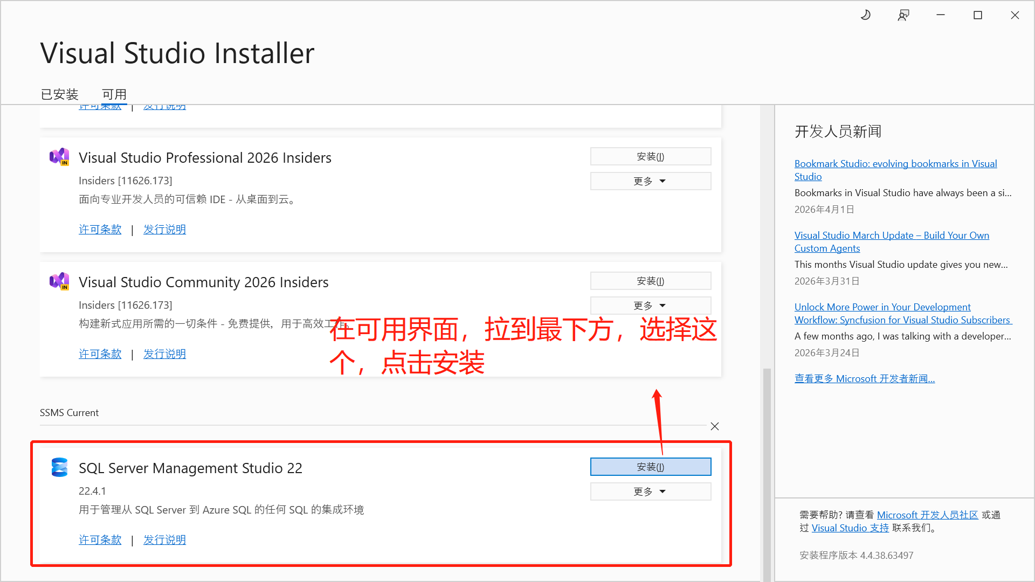Minimize the installer window
This screenshot has width=1035, height=582.
click(x=941, y=15)
